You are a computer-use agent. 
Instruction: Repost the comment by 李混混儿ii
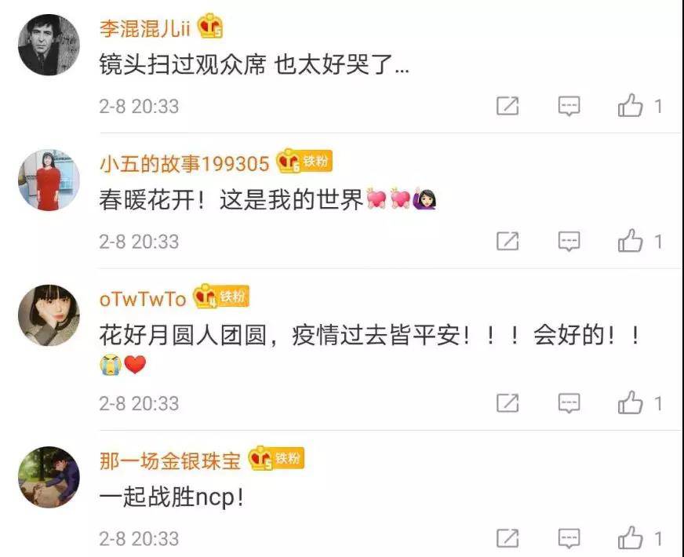pos(508,106)
